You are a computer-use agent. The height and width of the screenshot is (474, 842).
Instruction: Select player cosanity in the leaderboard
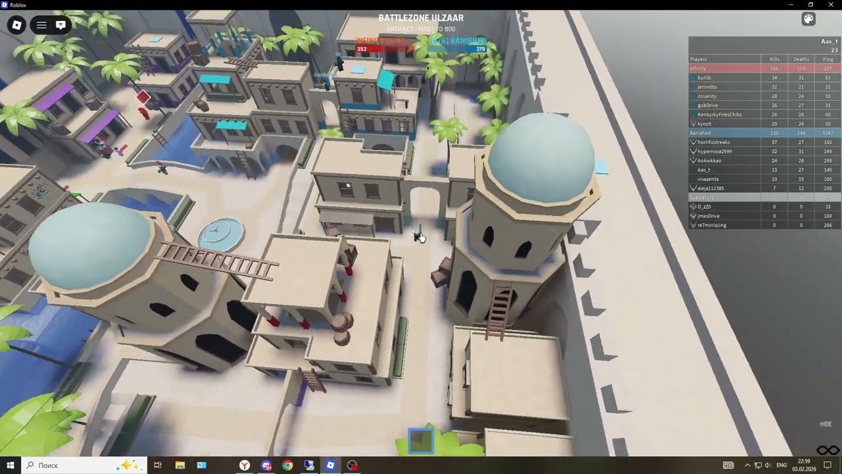click(x=764, y=96)
